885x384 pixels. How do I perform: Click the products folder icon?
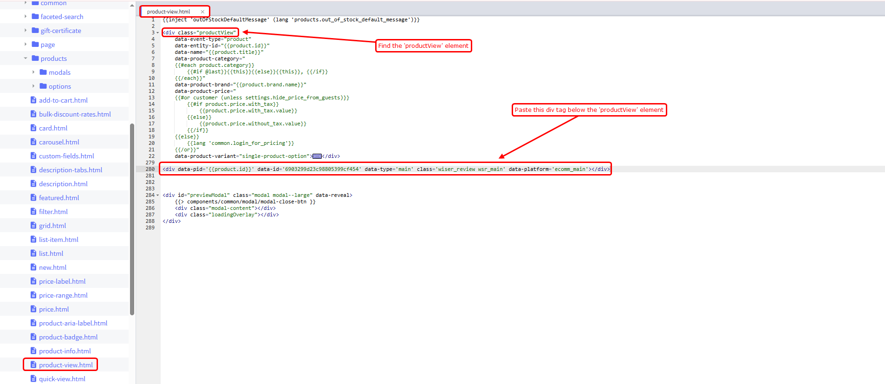(35, 59)
